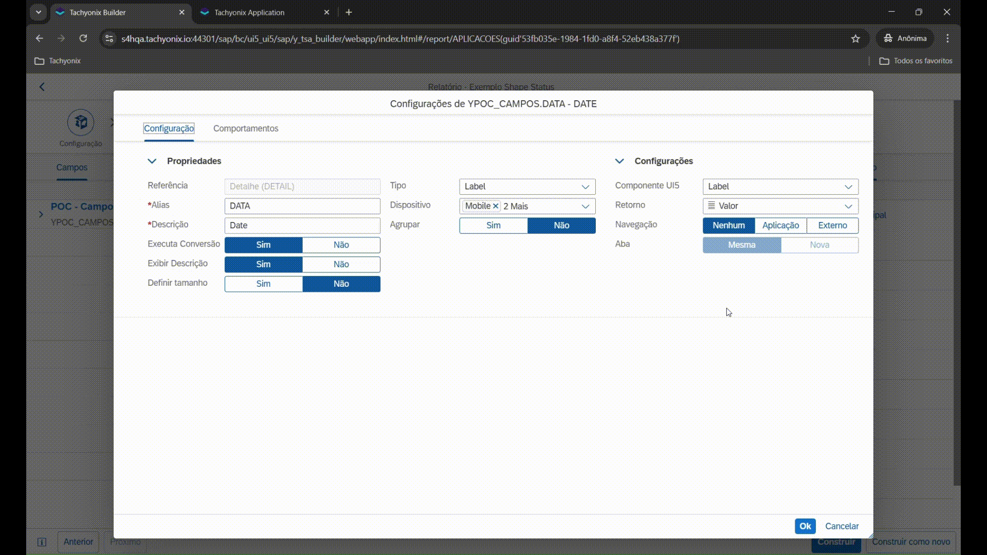Screen dimensions: 987x555
Task: Set Executa Conversão to Não
Action: [341, 245]
